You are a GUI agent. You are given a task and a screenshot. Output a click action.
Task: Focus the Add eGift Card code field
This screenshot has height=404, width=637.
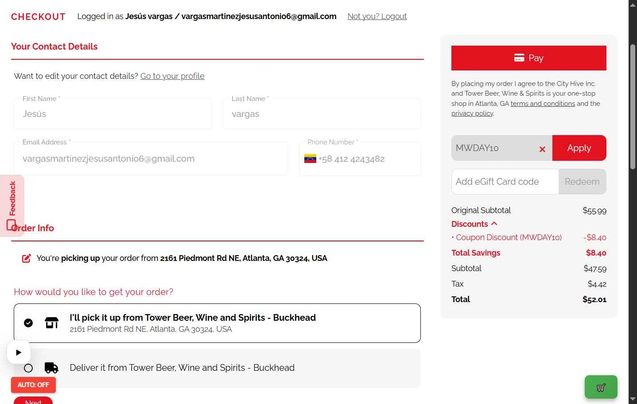505,182
